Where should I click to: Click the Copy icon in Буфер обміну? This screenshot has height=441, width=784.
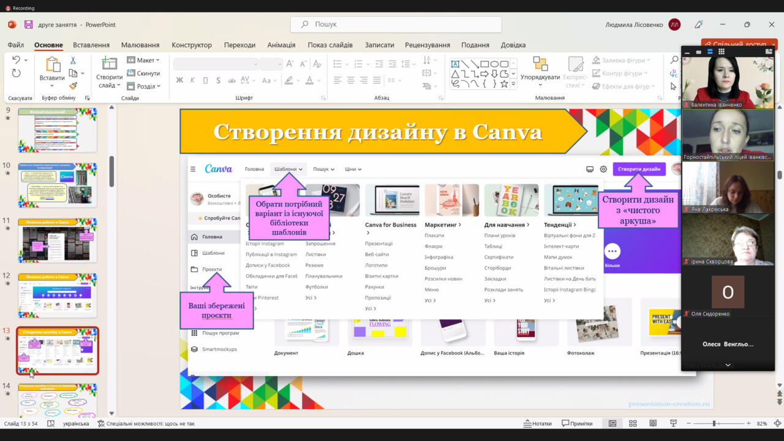click(x=73, y=73)
